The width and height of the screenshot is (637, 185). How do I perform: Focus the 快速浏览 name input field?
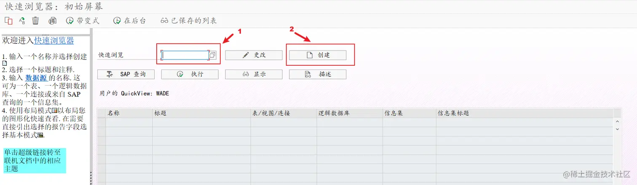185,55
